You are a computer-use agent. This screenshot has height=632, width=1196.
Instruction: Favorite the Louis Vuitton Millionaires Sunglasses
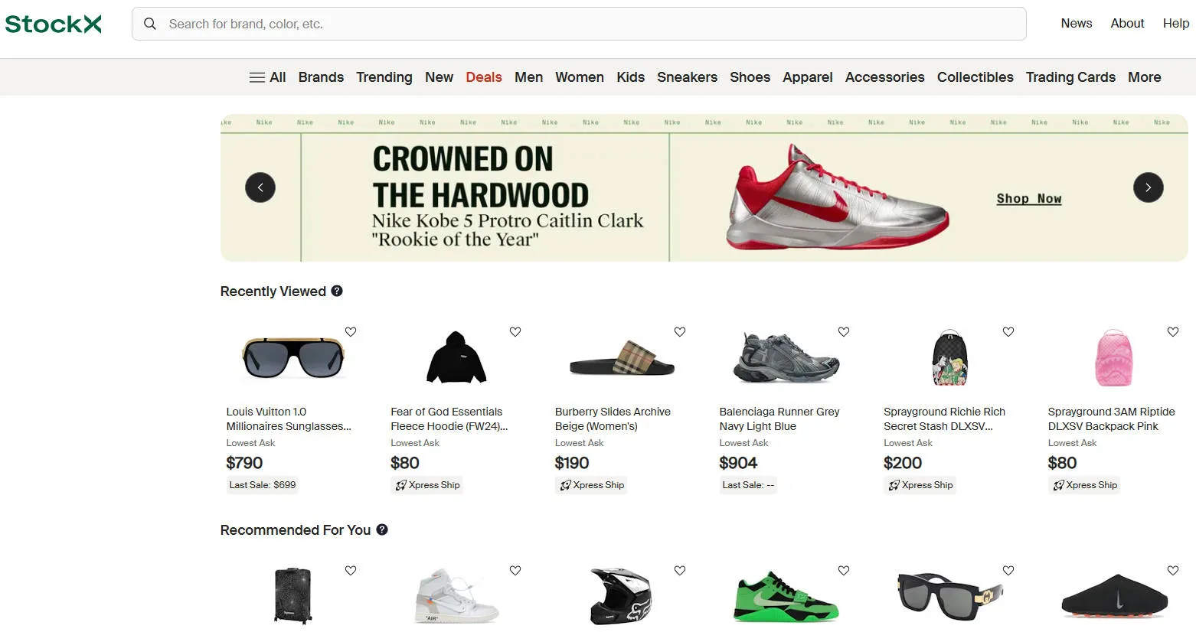tap(351, 331)
